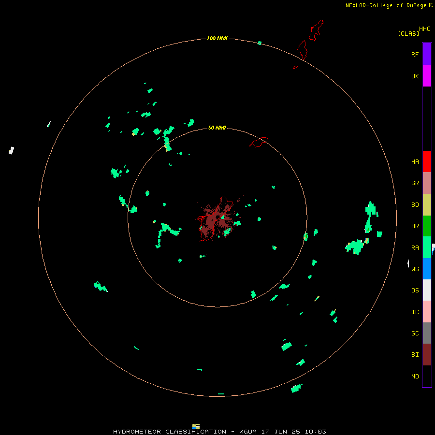Screen dimensions: 435x435
Task: Select the IC pink legend swatch
Action: (x=427, y=312)
